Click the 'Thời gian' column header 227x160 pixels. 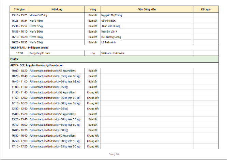(x=19, y=9)
